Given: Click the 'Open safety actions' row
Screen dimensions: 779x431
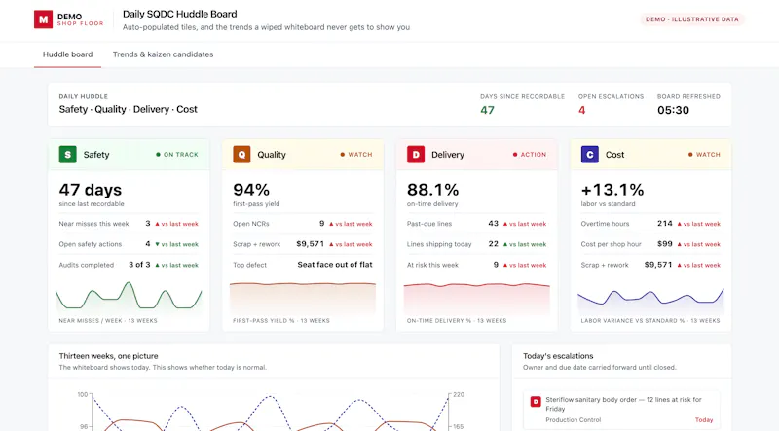Looking at the screenshot, I should (x=129, y=244).
